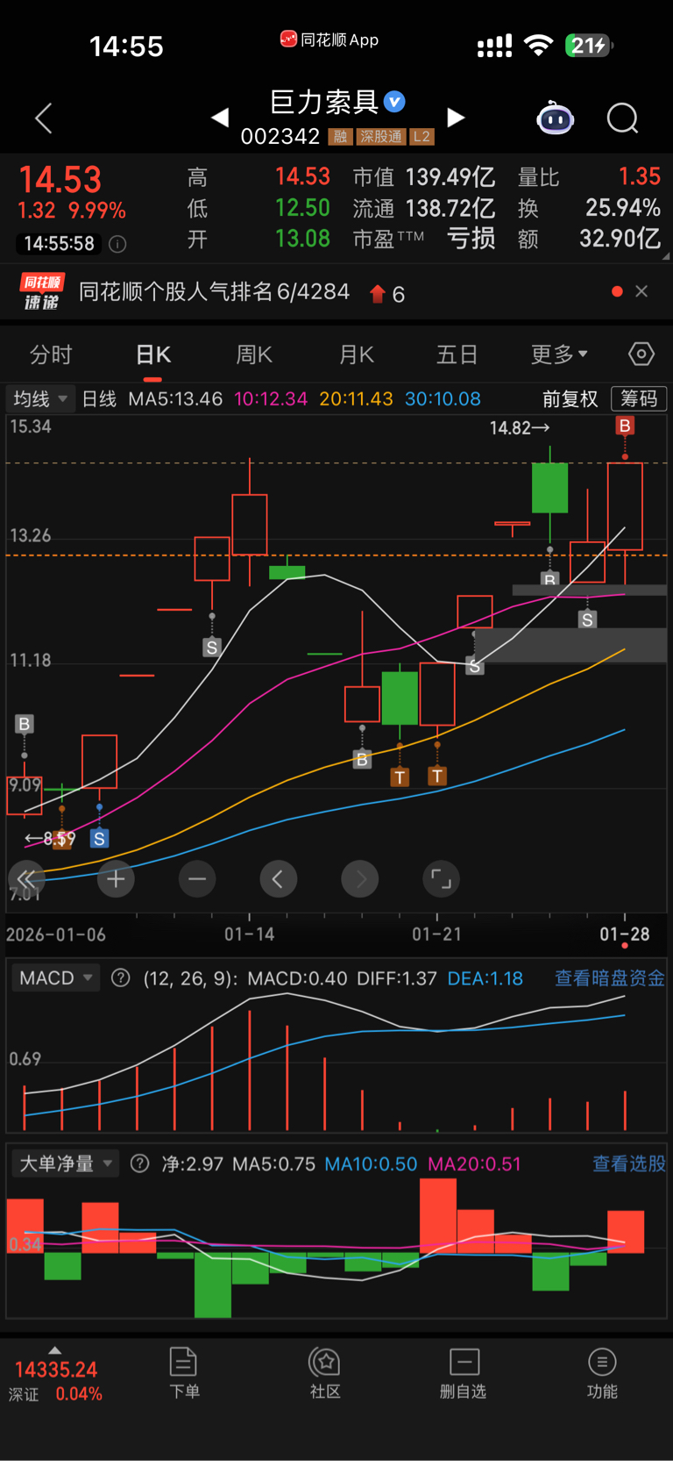Tap the 量比 1.35 value
Image resolution: width=673 pixels, height=1461 pixels.
pyautogui.click(x=640, y=177)
